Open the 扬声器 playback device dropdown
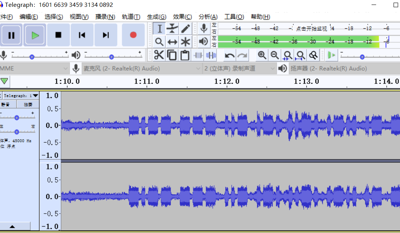 [x=344, y=68]
